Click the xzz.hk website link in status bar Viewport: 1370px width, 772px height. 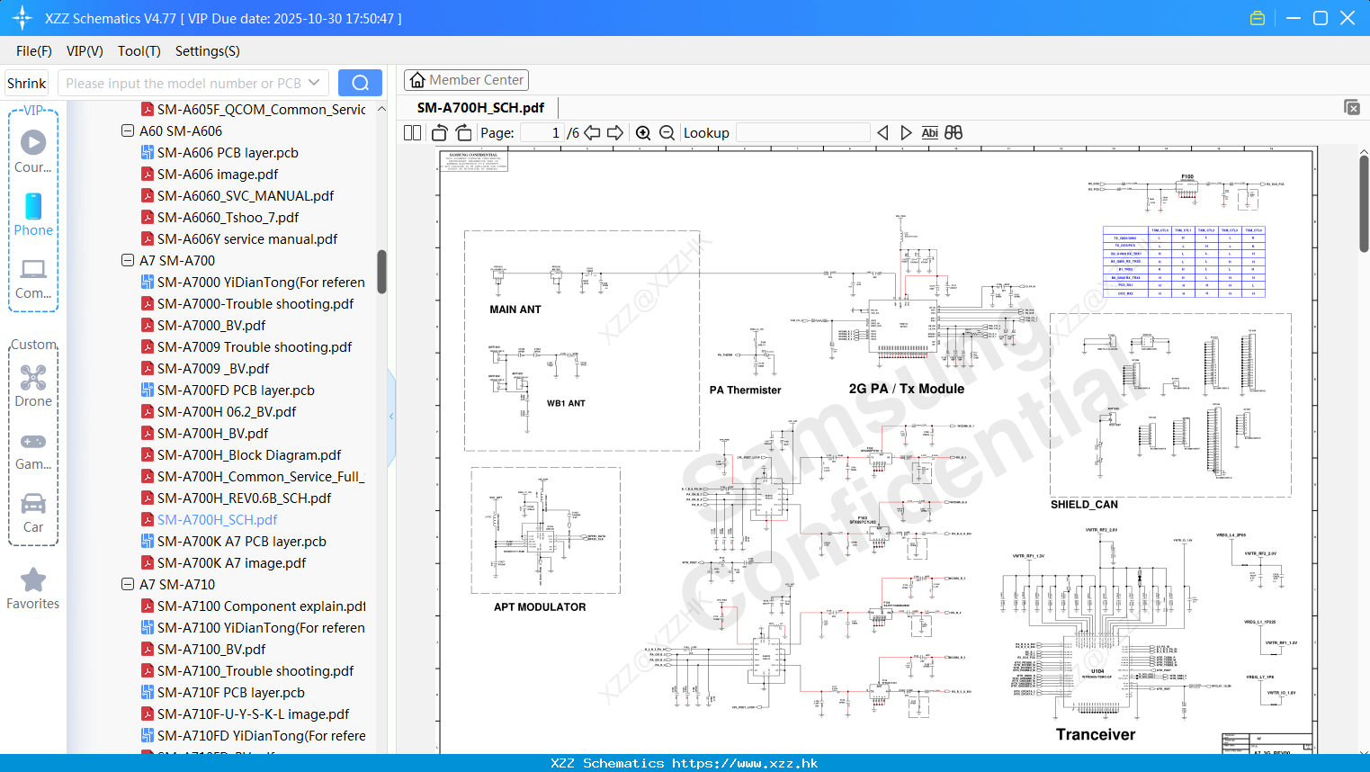click(x=745, y=763)
